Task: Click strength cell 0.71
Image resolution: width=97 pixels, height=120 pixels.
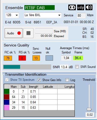Action: [x=33, y=92]
